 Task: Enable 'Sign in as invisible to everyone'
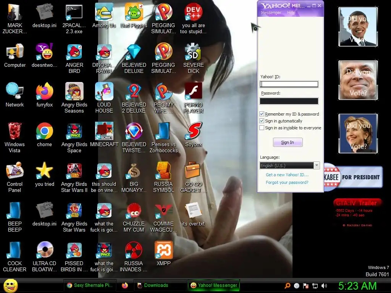click(262, 128)
